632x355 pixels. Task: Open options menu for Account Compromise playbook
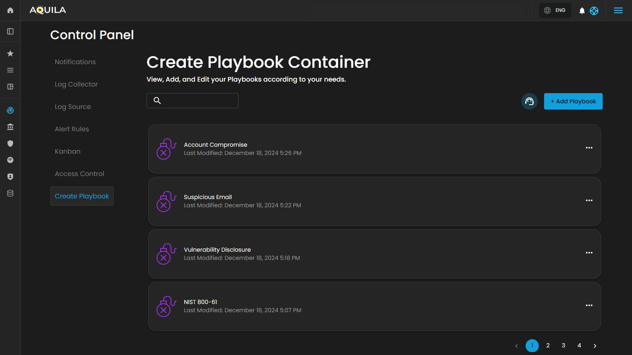pos(589,148)
